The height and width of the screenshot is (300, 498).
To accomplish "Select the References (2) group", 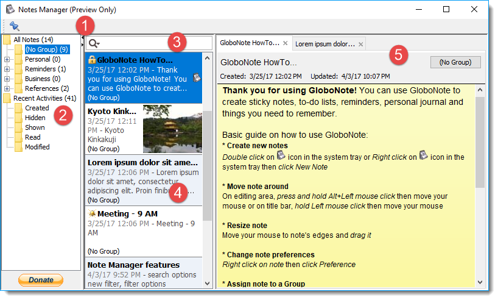I will (47, 88).
